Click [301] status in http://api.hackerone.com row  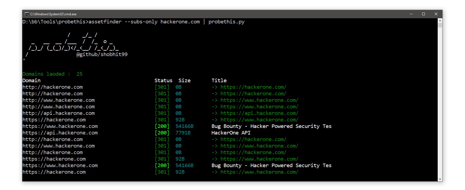162,113
